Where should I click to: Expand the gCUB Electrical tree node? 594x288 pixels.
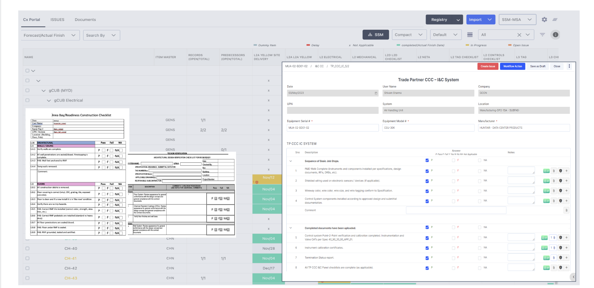(49, 100)
